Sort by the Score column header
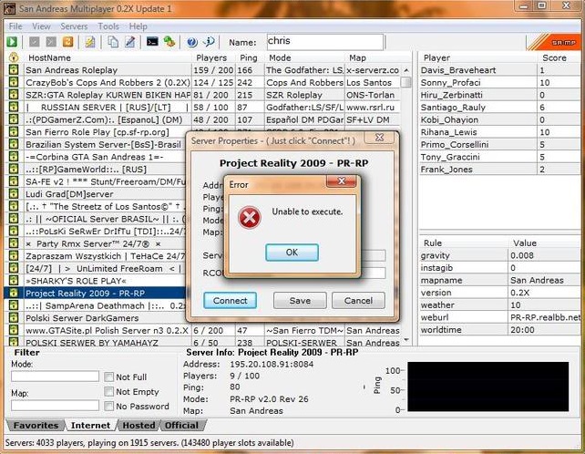 (x=559, y=57)
